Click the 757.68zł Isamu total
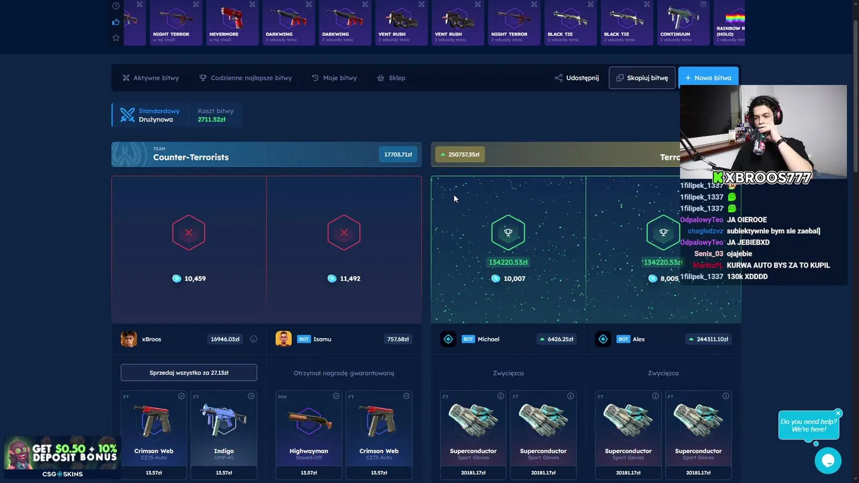Screen dimensions: 859x483 pyautogui.click(x=398, y=339)
